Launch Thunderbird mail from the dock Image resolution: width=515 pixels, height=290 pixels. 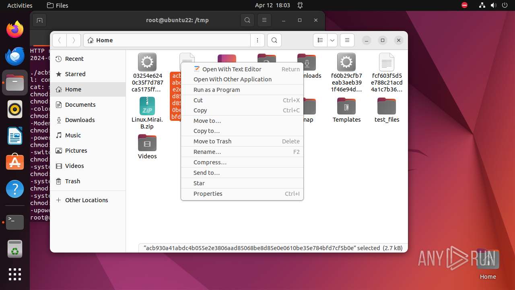[x=15, y=56]
